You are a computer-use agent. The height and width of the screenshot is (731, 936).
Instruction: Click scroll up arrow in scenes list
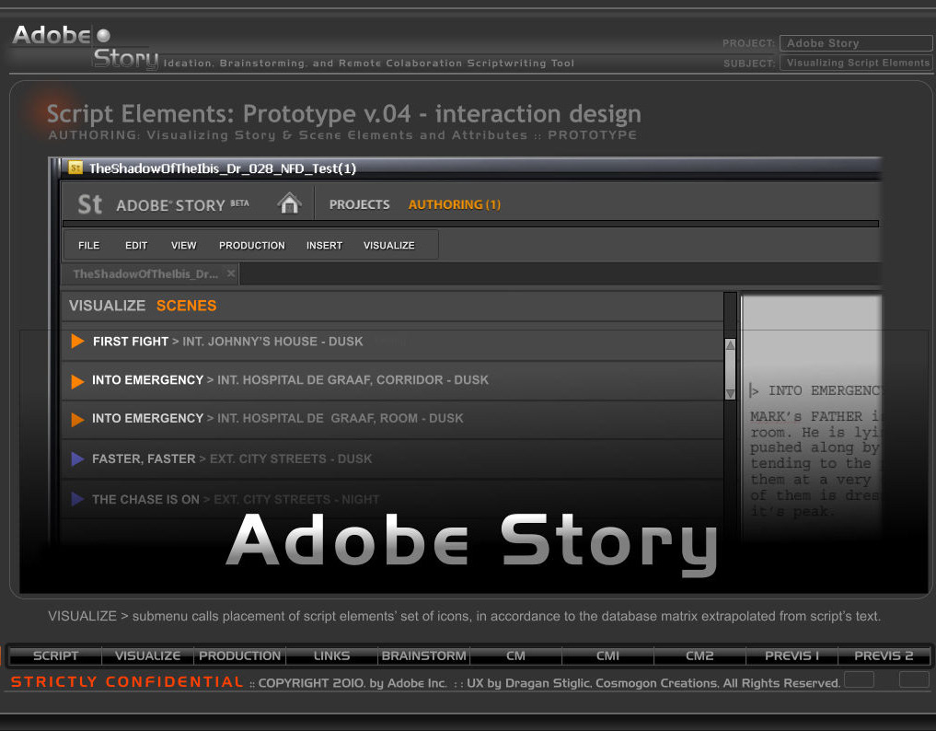click(730, 345)
